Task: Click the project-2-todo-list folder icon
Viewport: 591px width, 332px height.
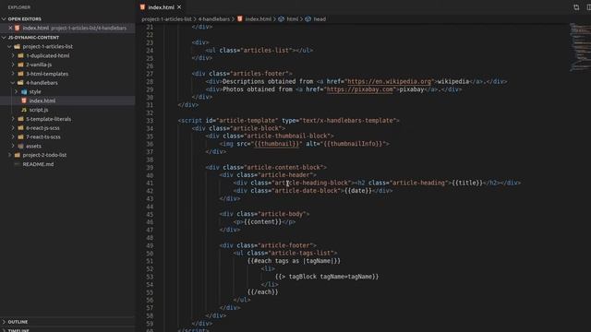Action: (17, 155)
